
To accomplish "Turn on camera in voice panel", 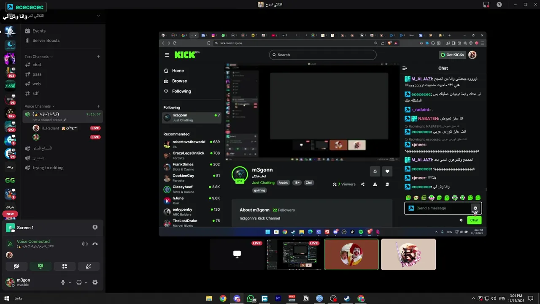I will tap(16, 266).
